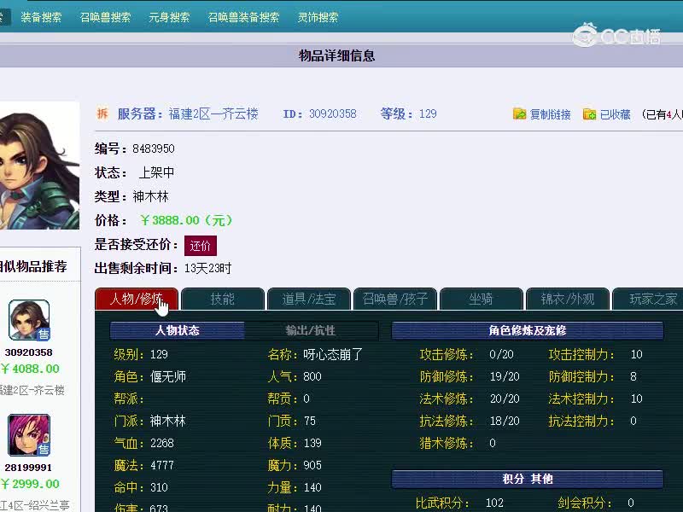Open 装备搜索 in the top navigation
The height and width of the screenshot is (512, 683).
pyautogui.click(x=41, y=17)
